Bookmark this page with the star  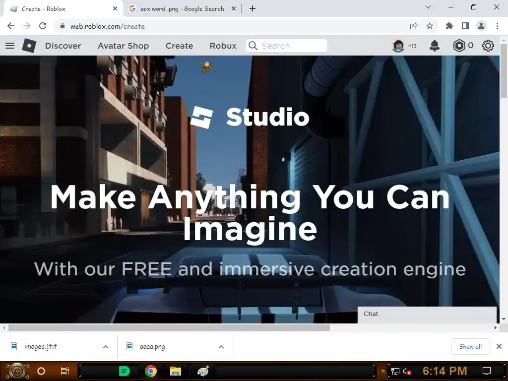(430, 26)
